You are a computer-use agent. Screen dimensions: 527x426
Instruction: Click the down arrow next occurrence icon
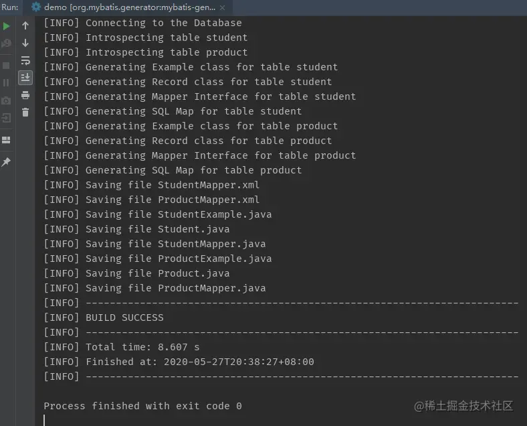(25, 43)
